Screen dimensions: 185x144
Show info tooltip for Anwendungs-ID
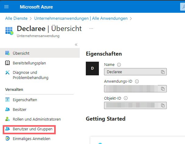point(137,81)
